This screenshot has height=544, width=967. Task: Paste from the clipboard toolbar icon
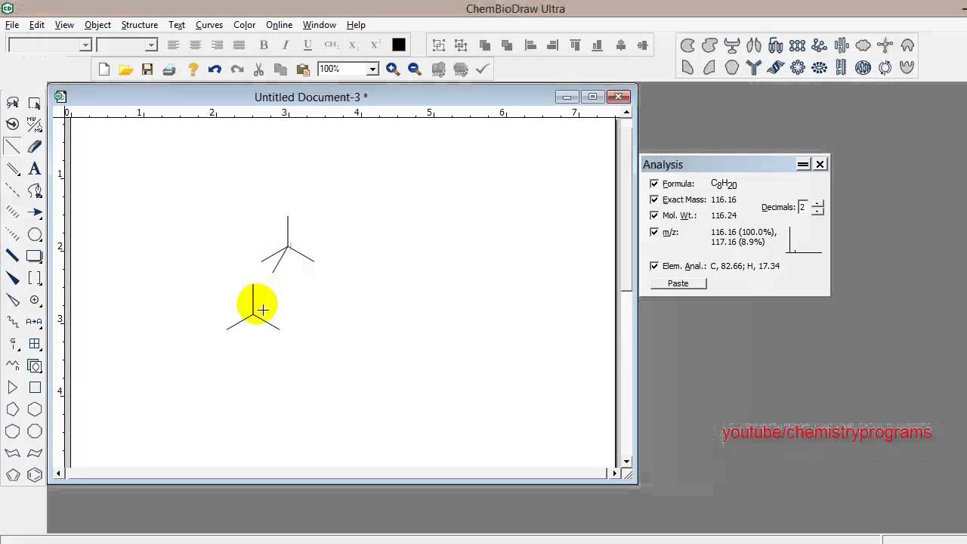coord(303,70)
